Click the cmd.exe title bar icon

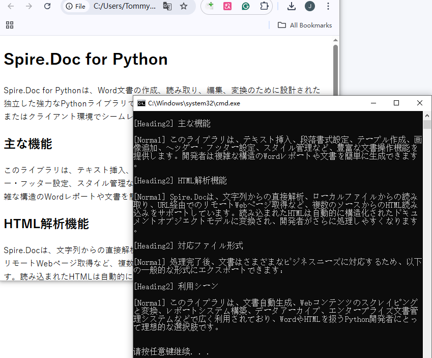[141, 103]
